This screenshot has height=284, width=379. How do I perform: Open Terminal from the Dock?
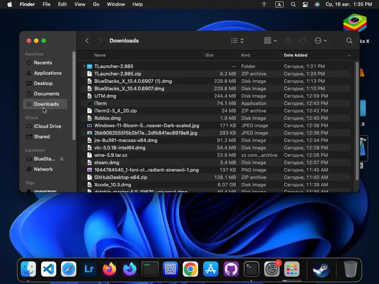251,269
